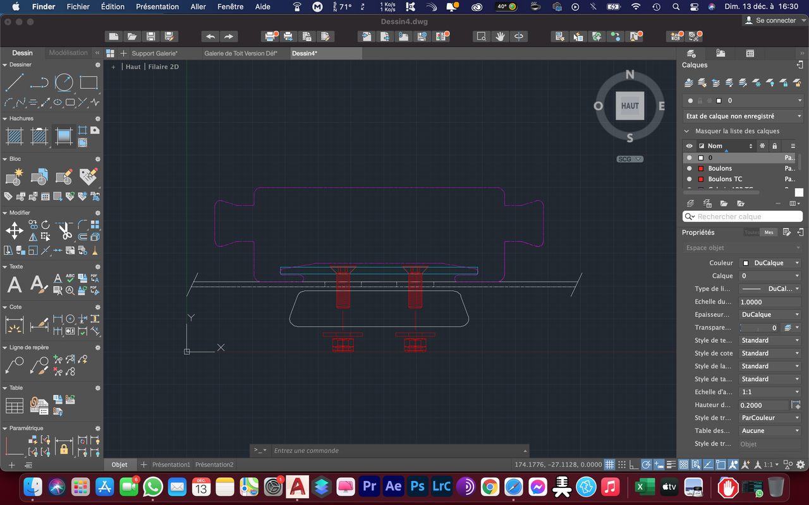Click the Rechercher calque search field
Viewport: 809px width, 505px height.
coord(743,217)
